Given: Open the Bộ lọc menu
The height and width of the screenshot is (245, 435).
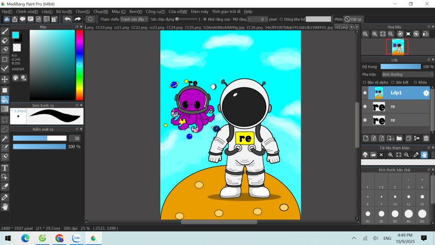Looking at the screenshot, I should [x=64, y=11].
